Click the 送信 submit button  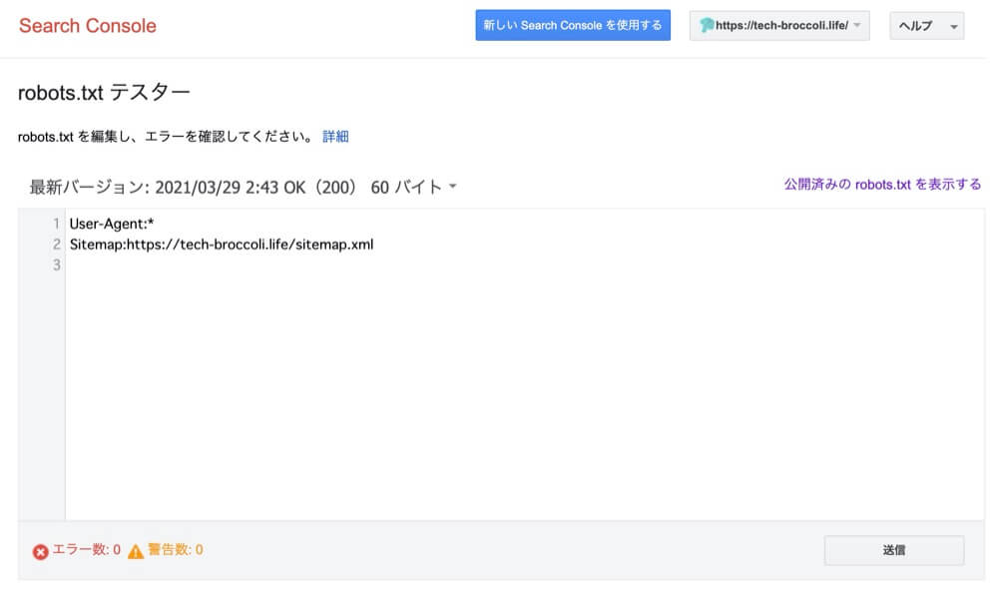coord(892,548)
